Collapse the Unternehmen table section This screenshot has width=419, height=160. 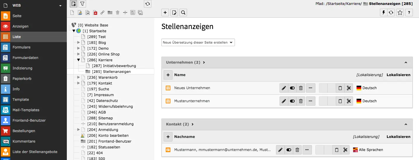(x=406, y=62)
